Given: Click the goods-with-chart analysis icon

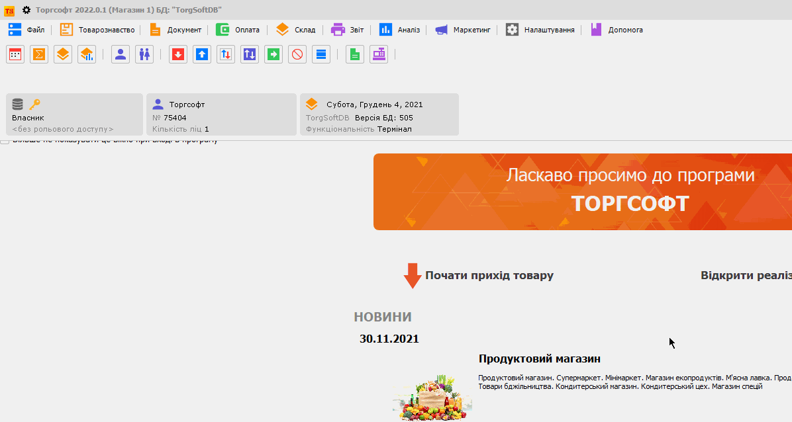Looking at the screenshot, I should tap(86, 54).
